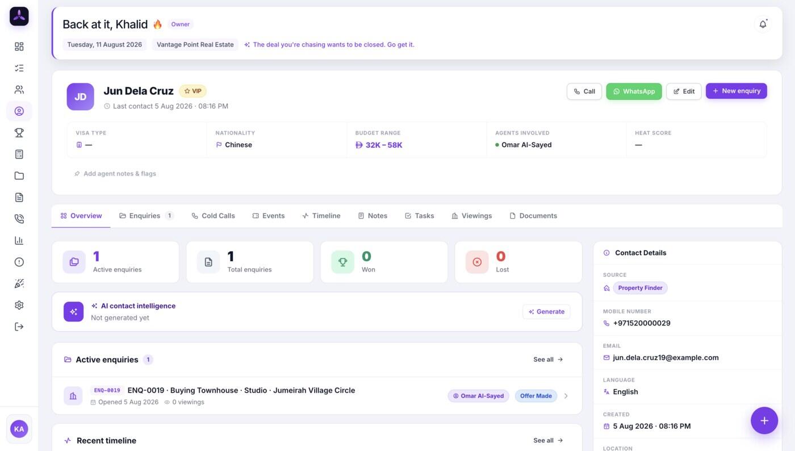This screenshot has width=795, height=451.
Task: Click the New enquiry button
Action: pyautogui.click(x=736, y=91)
